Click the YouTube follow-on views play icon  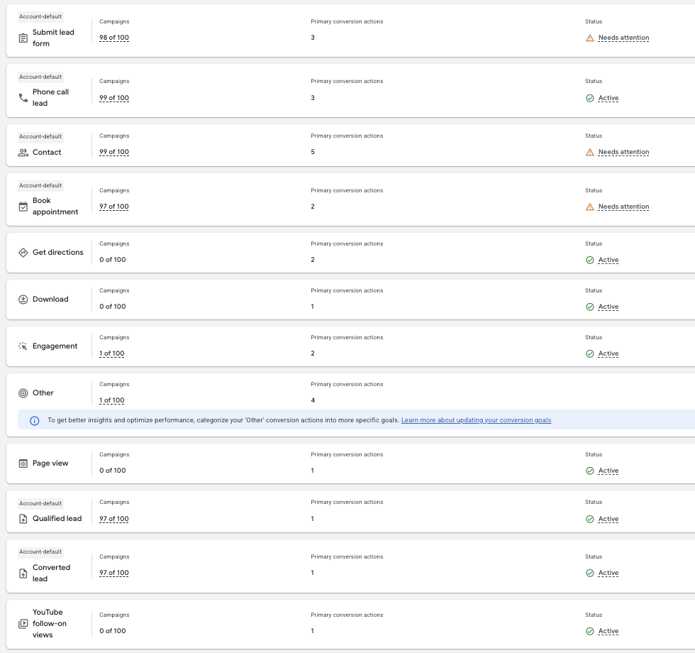click(x=23, y=624)
